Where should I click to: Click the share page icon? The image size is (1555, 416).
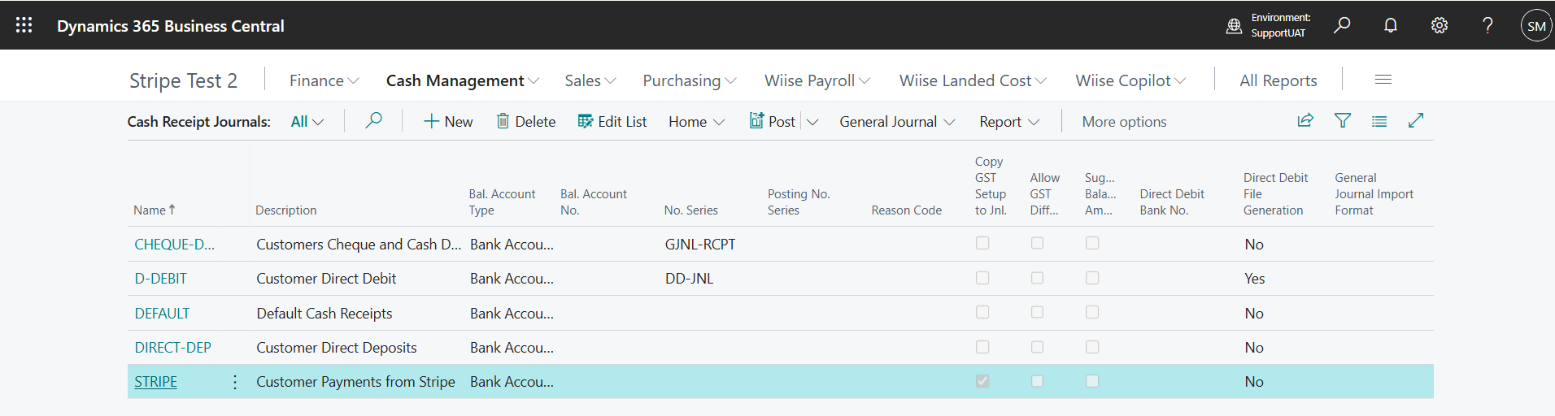(x=1305, y=120)
